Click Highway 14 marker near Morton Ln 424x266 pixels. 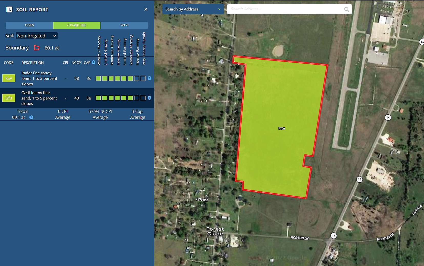pos(334,235)
